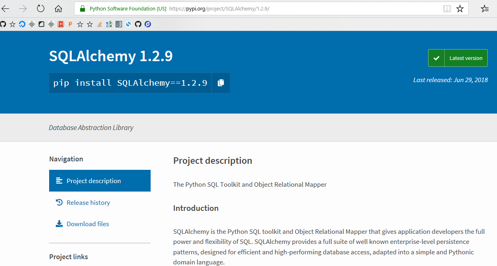This screenshot has height=266, width=497.
Task: Open the GitHub bookmark beside Simplenote icon
Action: (138, 24)
